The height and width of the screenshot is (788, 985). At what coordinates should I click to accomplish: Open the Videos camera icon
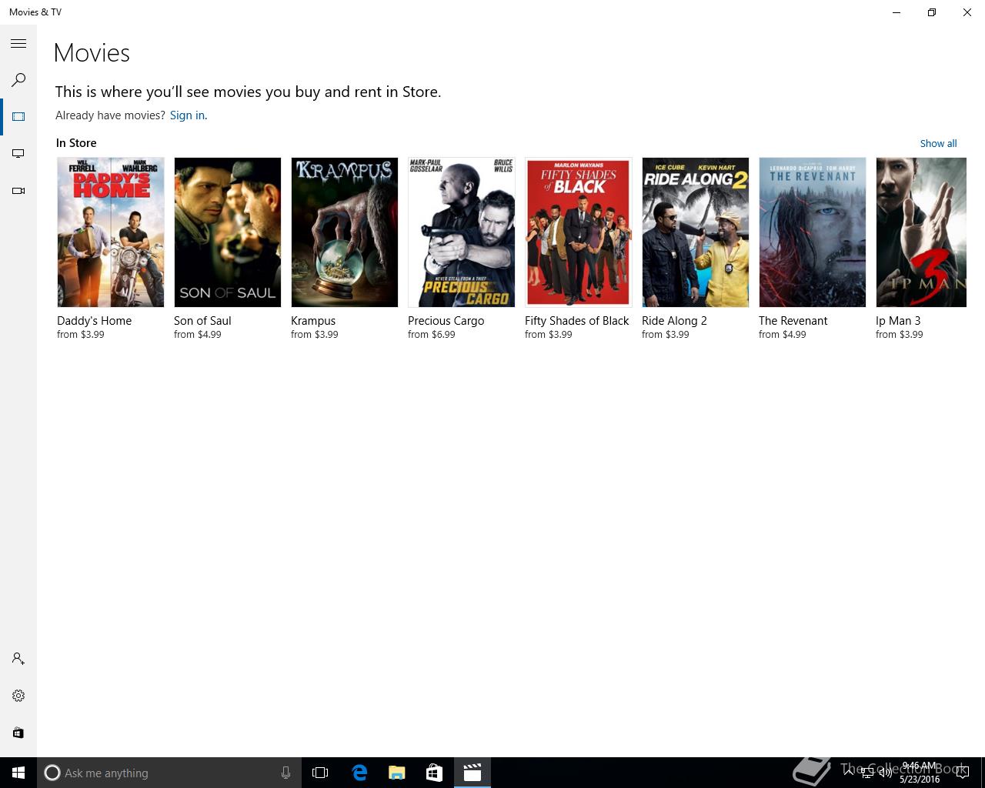pyautogui.click(x=18, y=191)
